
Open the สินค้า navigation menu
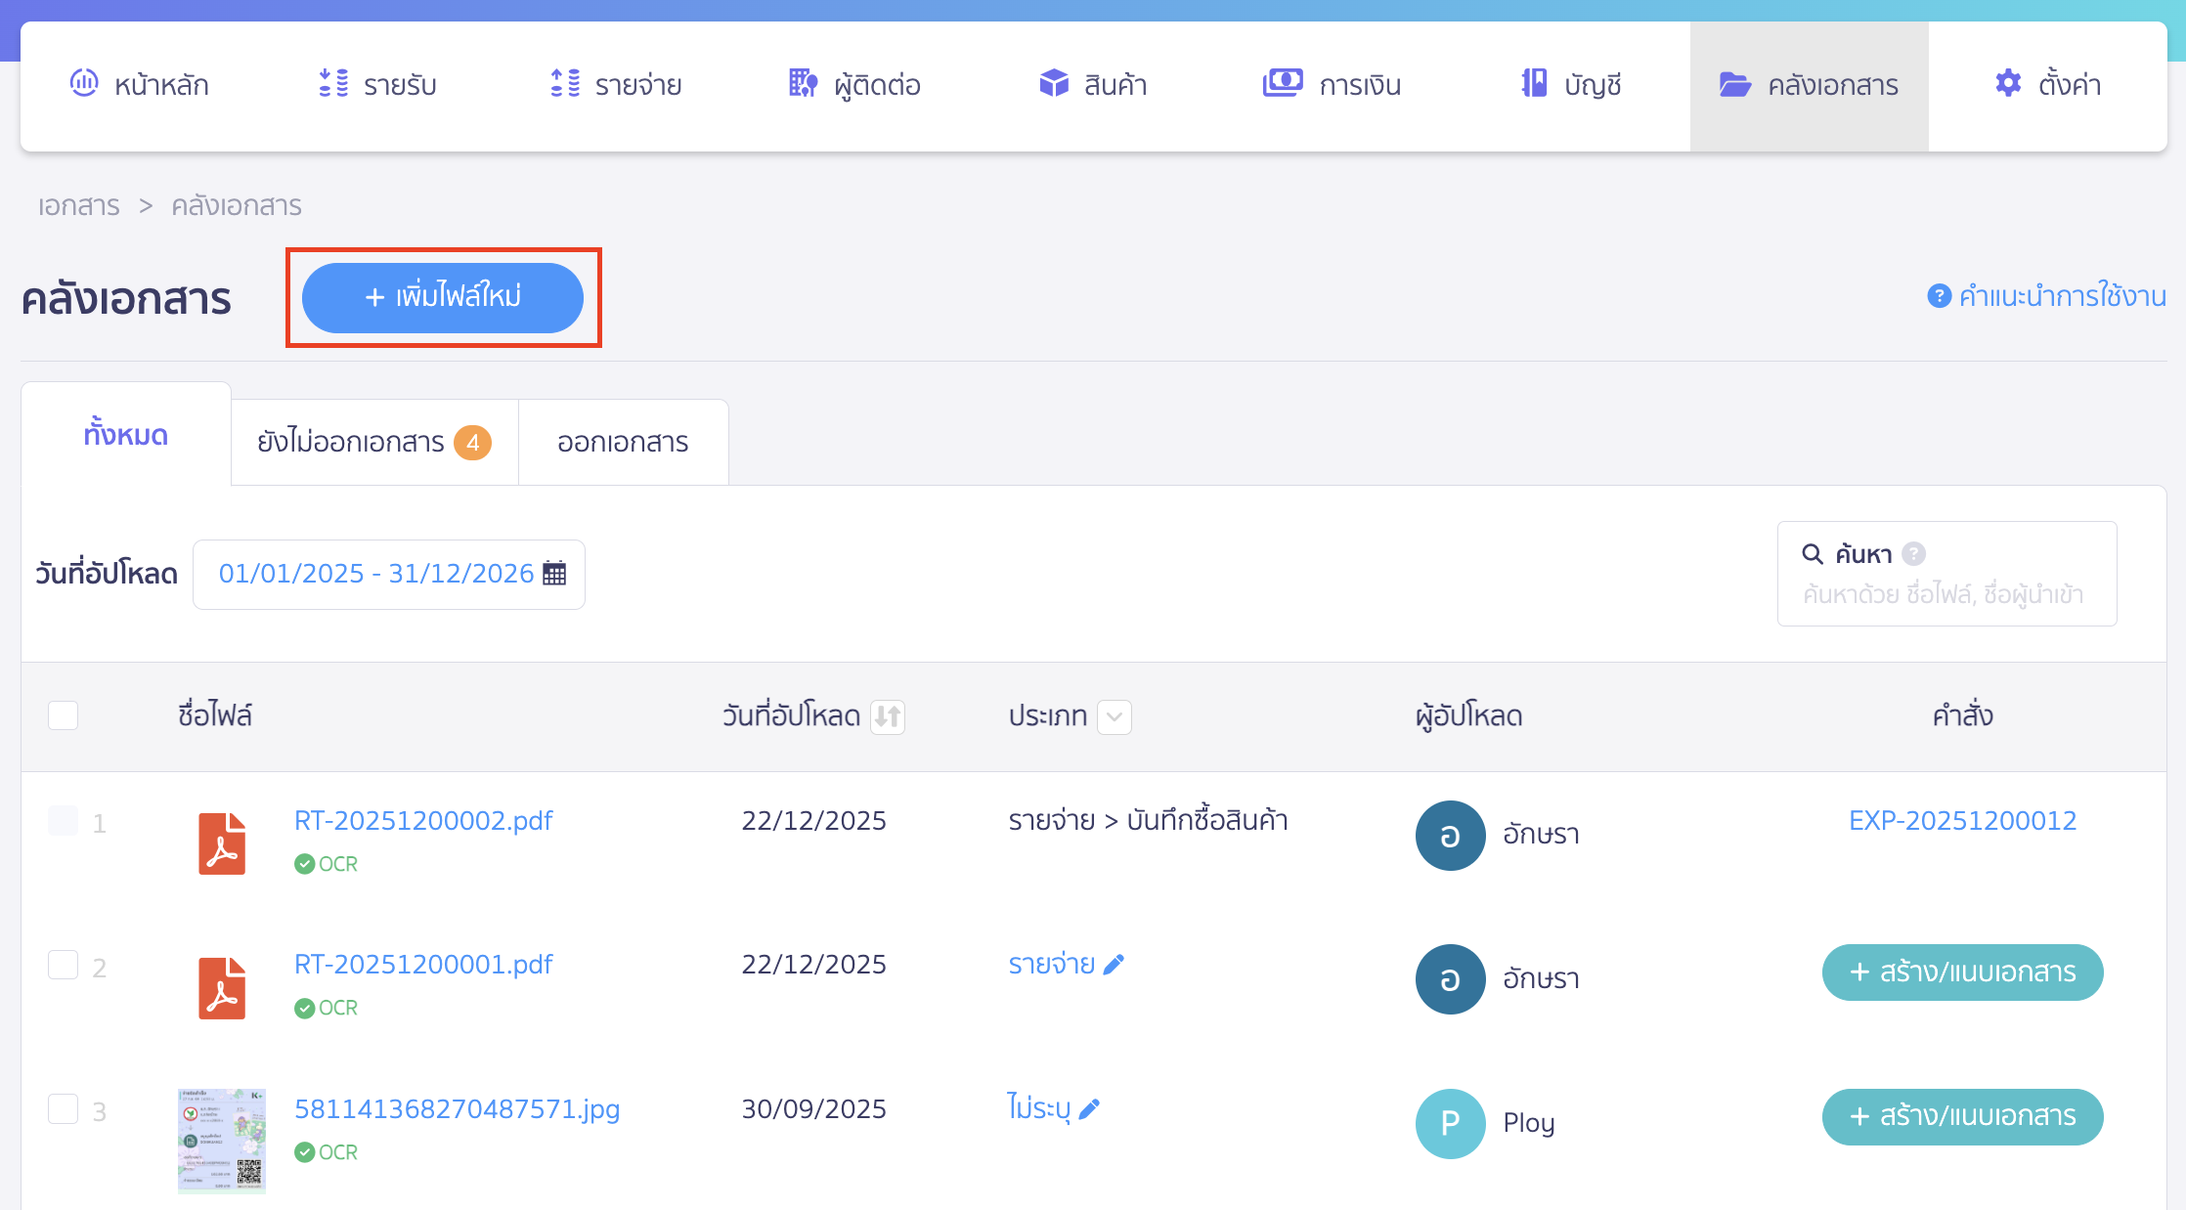(1093, 85)
